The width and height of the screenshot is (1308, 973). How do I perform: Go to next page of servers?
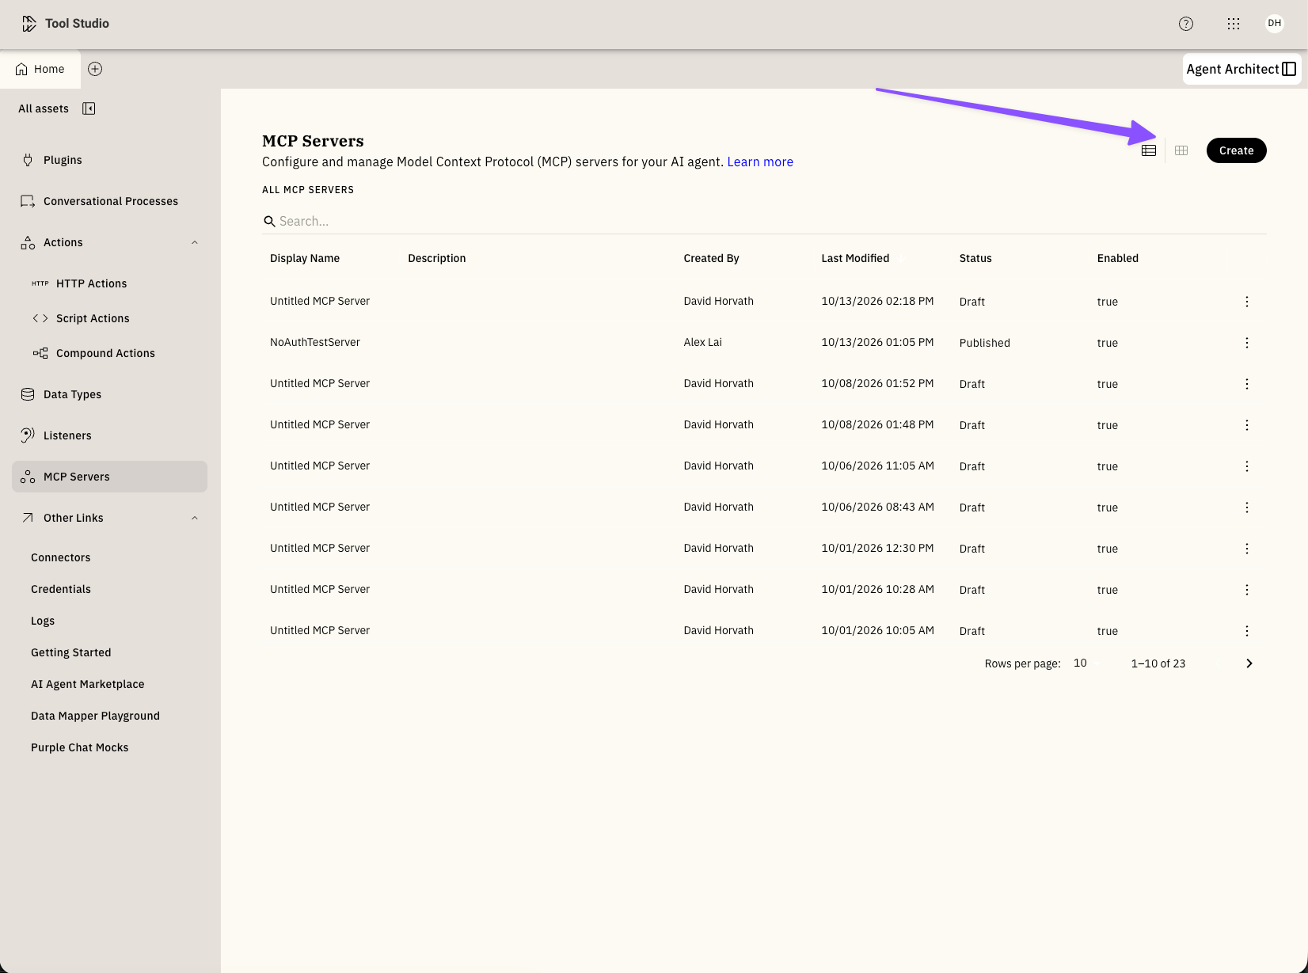click(x=1249, y=663)
